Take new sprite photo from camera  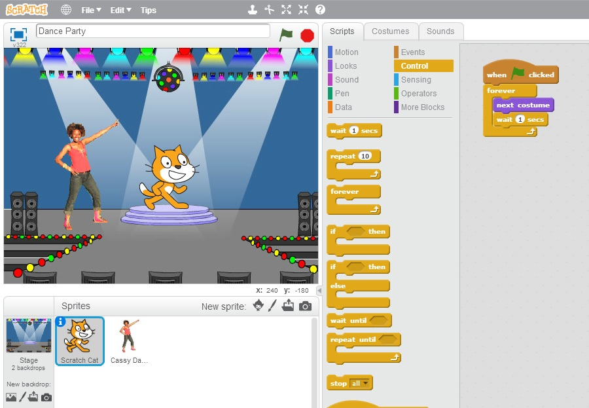coord(305,306)
